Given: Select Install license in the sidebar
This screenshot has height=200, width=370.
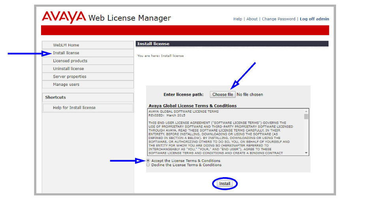Looking at the screenshot, I should click(x=88, y=53).
